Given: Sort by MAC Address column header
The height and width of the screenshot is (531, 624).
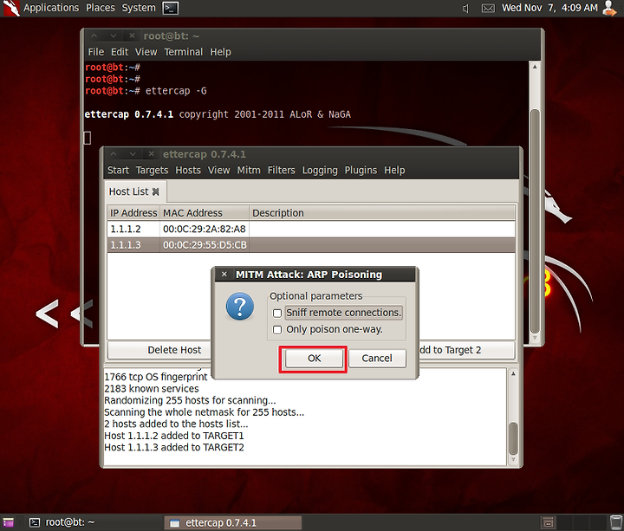Looking at the screenshot, I should pos(205,213).
